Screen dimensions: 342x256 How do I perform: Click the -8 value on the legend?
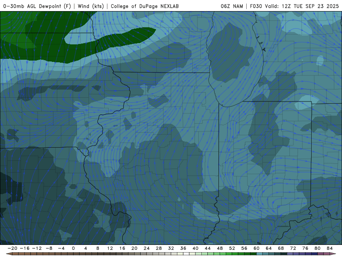[x=49, y=248]
